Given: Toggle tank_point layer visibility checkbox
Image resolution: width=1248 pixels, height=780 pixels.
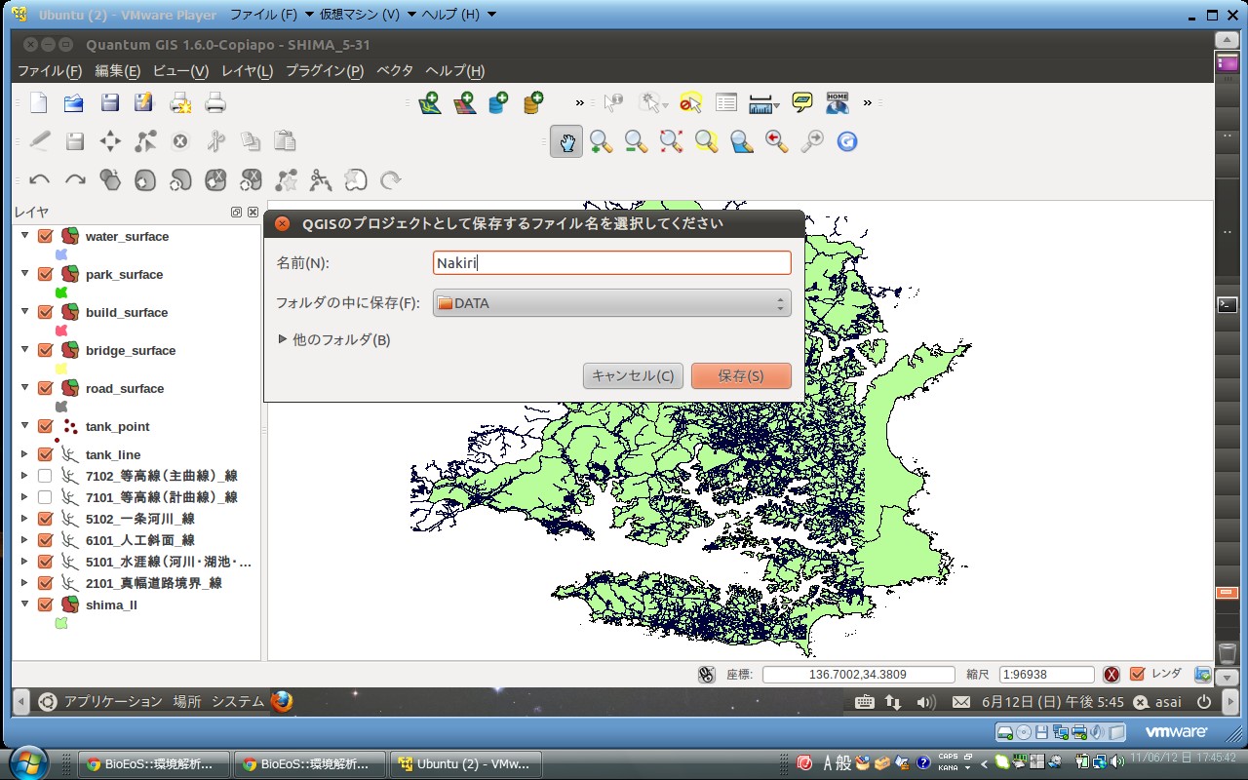Looking at the screenshot, I should (45, 426).
